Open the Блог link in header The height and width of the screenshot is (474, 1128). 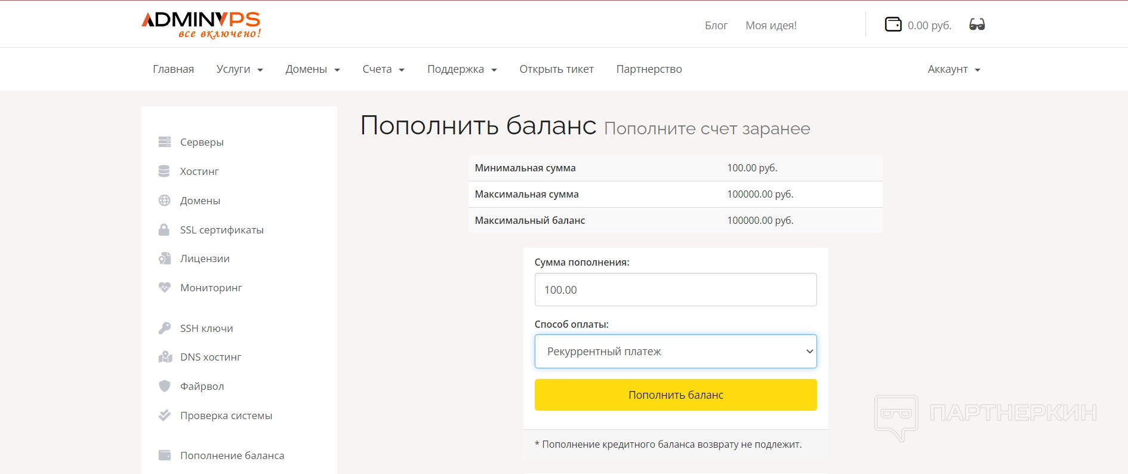tap(716, 26)
